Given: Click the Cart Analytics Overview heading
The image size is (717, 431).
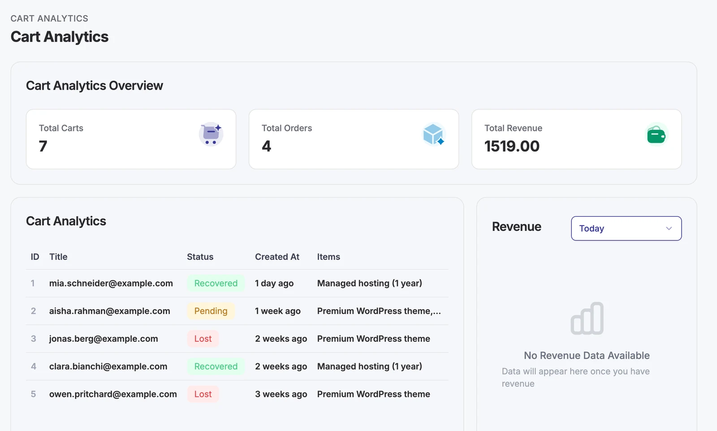Looking at the screenshot, I should pyautogui.click(x=95, y=86).
